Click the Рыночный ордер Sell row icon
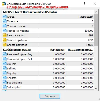Image resolution: width=100 pixels, height=101 pixels. [x=5, y=59]
